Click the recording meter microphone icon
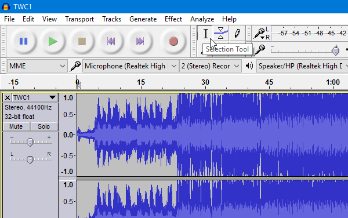348x218 pixels. pyautogui.click(x=259, y=33)
